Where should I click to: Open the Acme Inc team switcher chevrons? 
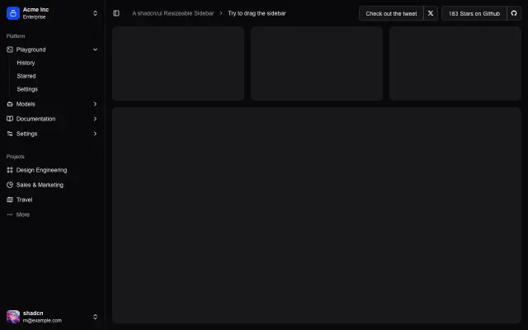tap(95, 13)
